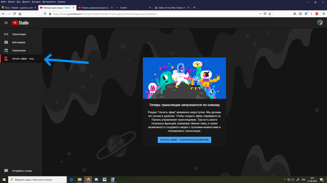
Task: Click the YouTube Studio logo
Action: pyautogui.click(x=20, y=23)
